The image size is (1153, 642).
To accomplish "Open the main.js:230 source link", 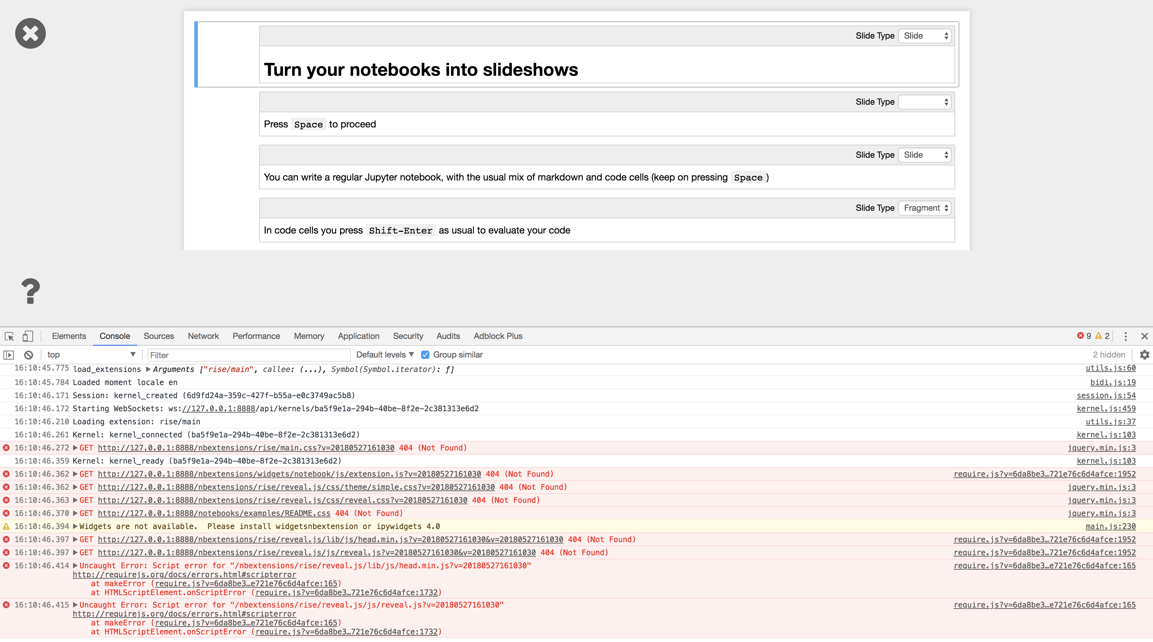I will pos(1111,526).
